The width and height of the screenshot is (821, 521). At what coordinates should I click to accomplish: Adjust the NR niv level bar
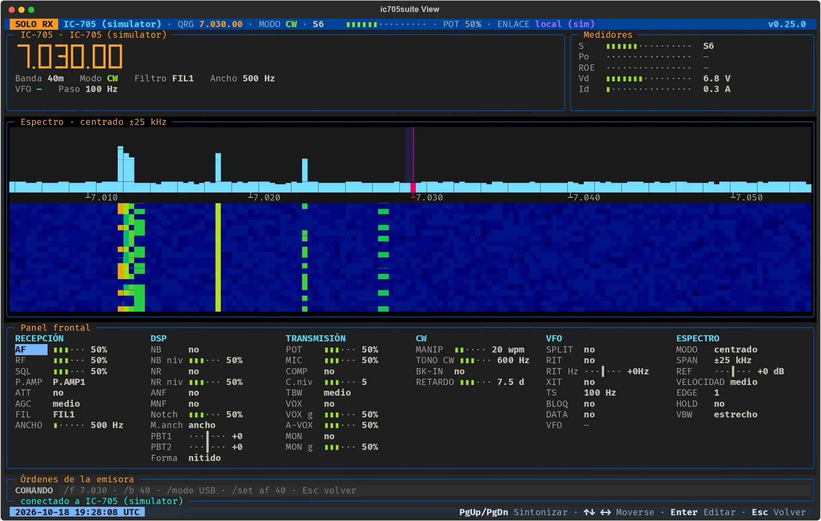204,382
